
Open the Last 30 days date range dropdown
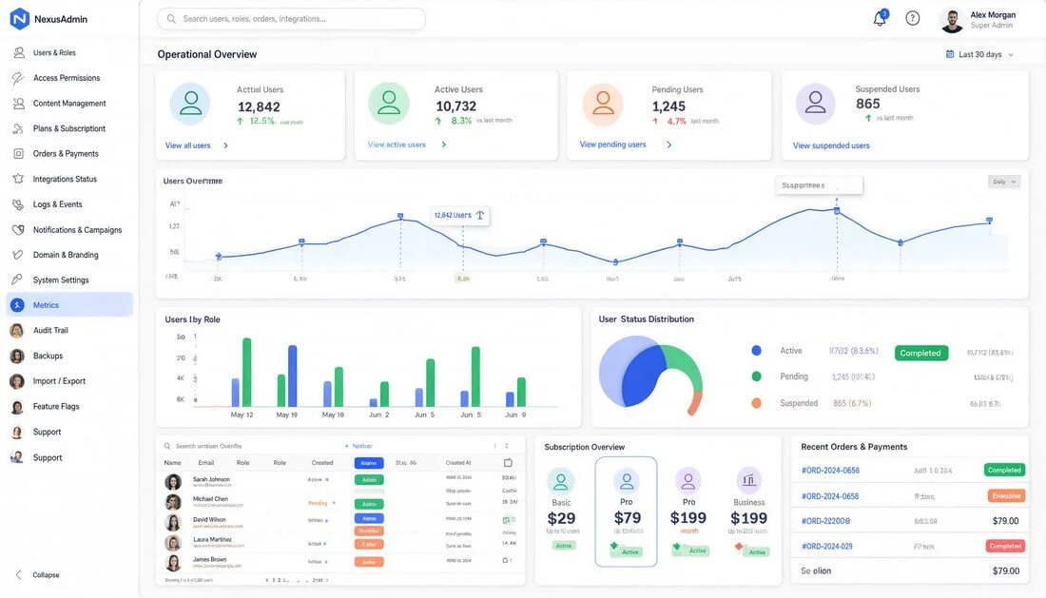[980, 55]
